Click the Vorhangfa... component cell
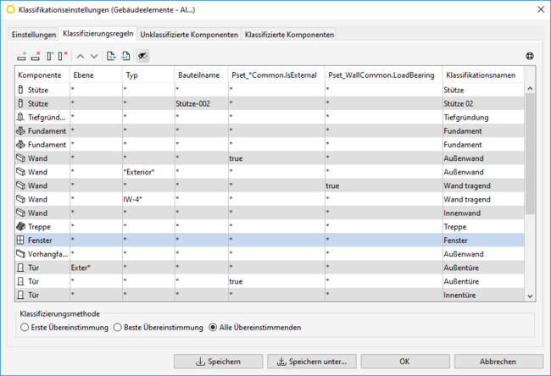Screen dimensions: 551x376 pyautogui.click(x=42, y=254)
